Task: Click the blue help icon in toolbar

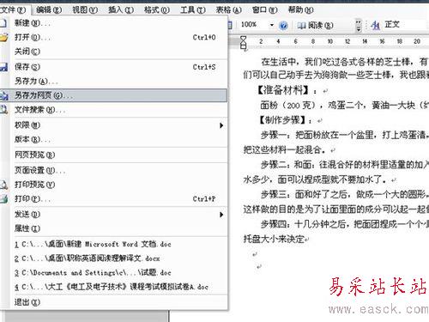Action: pyautogui.click(x=283, y=26)
